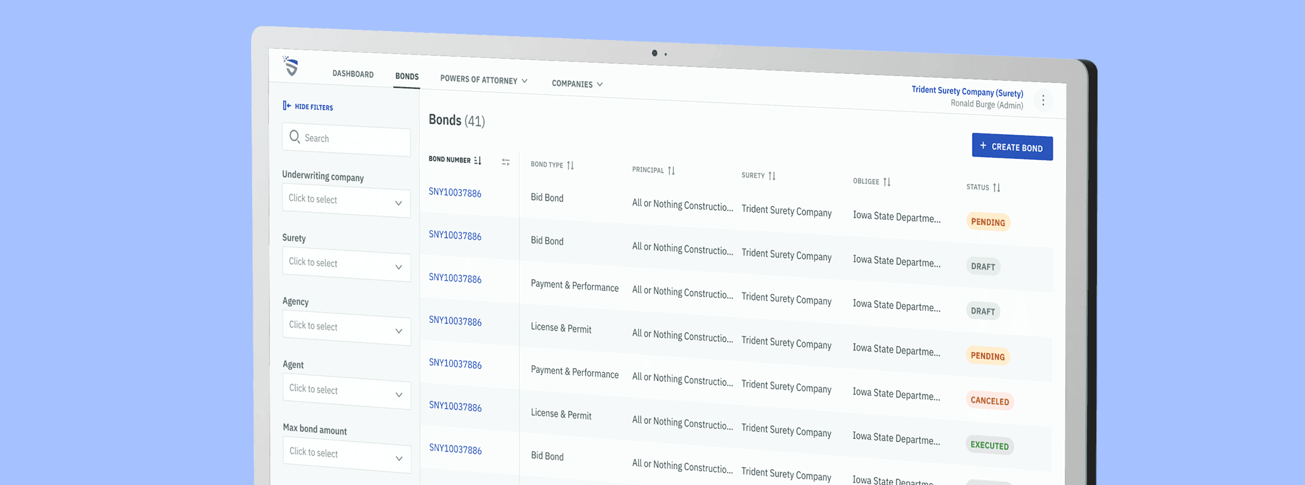Screen dimensions: 1305x485
Task: Sort by Surety column arrows
Action: pyautogui.click(x=772, y=176)
